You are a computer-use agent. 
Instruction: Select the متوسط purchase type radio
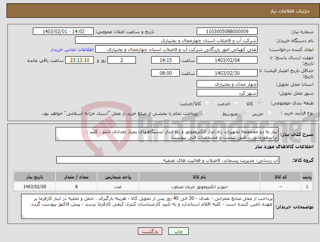243,113
